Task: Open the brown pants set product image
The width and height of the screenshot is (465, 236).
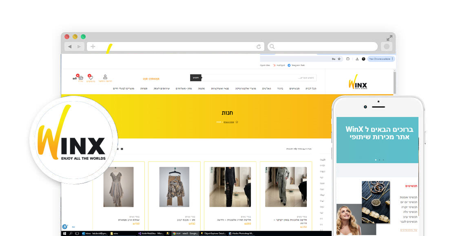Action: 174,187
